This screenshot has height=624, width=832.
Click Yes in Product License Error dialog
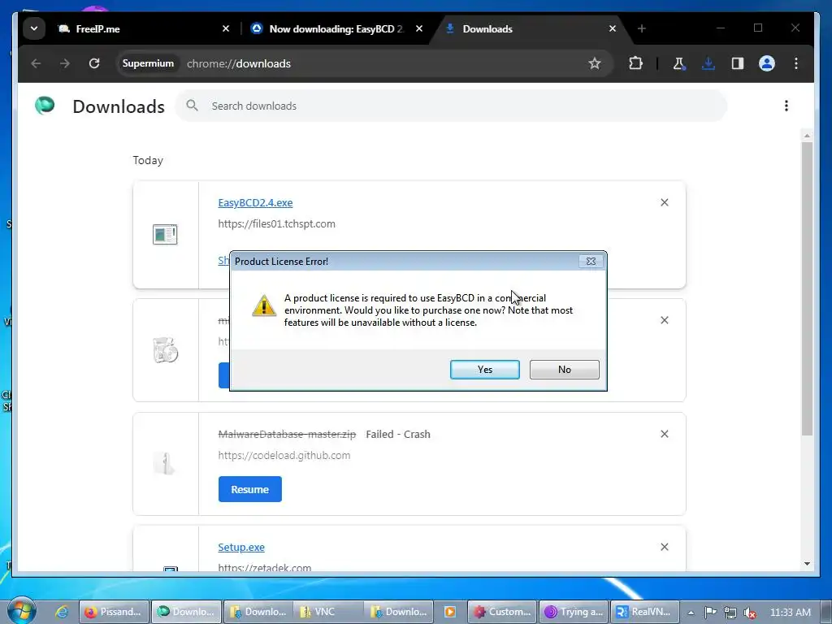coord(484,370)
